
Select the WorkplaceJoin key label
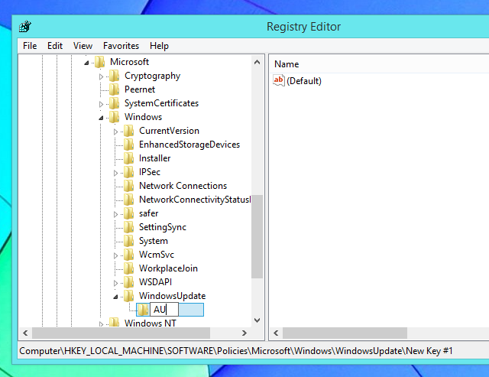coord(168,268)
